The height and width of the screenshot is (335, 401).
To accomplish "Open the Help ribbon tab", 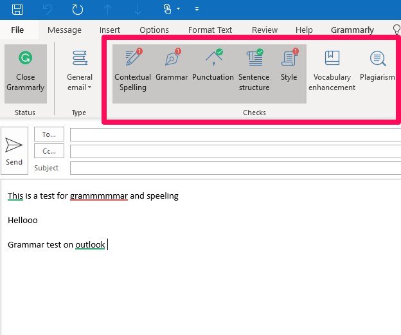I will (x=304, y=30).
